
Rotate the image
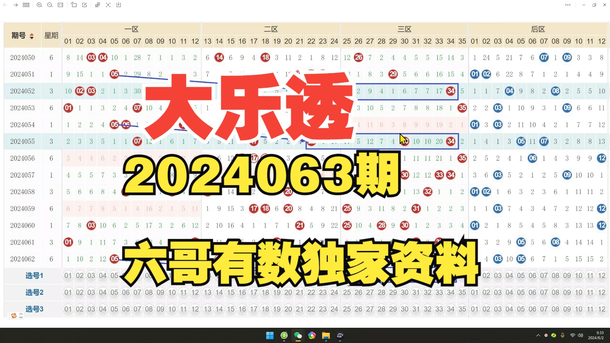pos(74,5)
